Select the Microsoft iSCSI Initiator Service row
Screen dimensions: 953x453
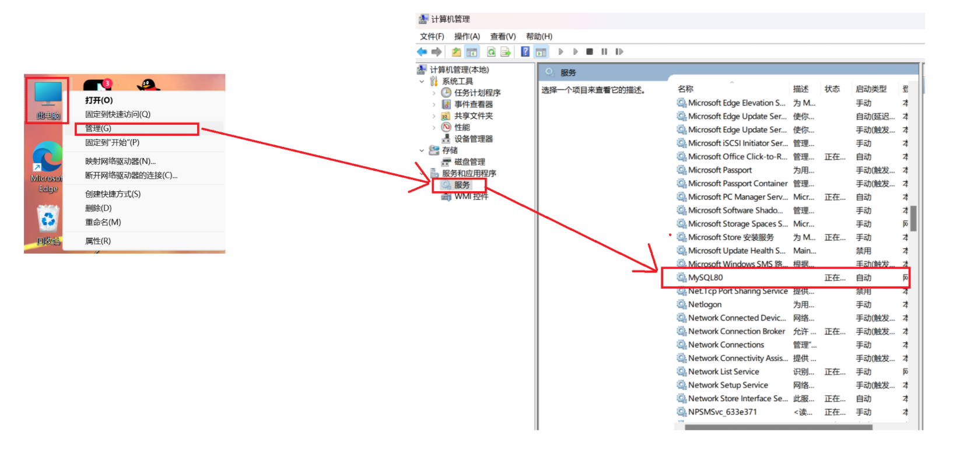pyautogui.click(x=792, y=143)
